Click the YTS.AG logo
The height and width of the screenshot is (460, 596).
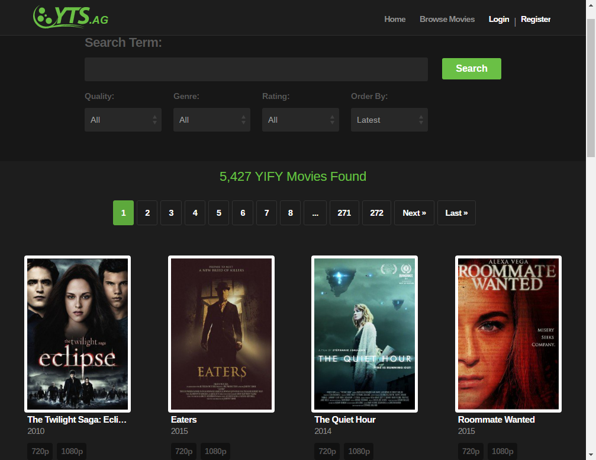click(70, 17)
